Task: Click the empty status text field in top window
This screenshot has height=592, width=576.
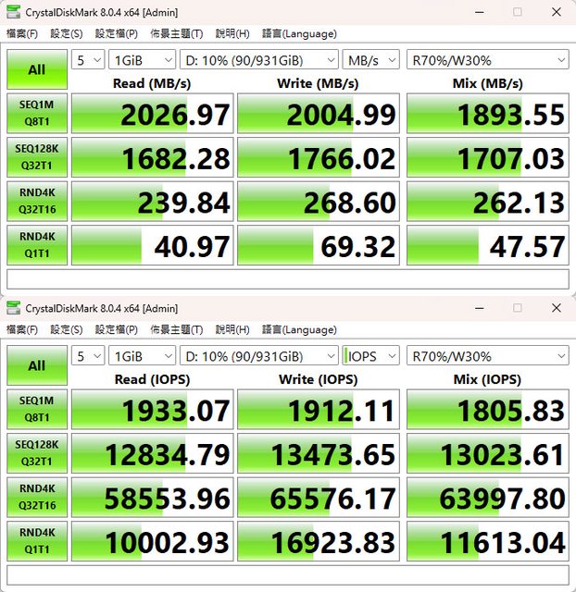Action: pyautogui.click(x=287, y=279)
